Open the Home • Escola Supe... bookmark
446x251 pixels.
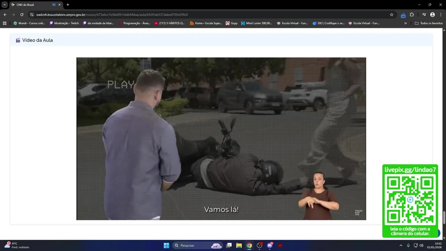[206, 23]
